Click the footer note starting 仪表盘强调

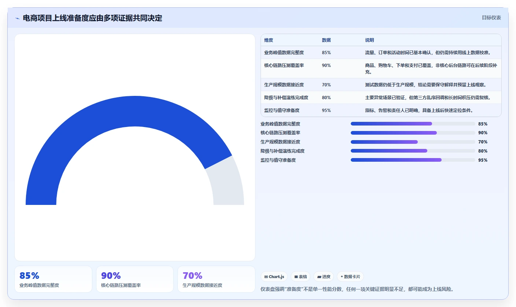click(x=358, y=289)
